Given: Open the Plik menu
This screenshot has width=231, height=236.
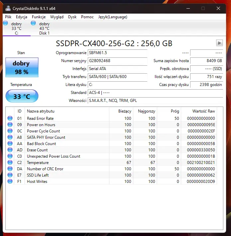Looking at the screenshot, I should [8, 17].
